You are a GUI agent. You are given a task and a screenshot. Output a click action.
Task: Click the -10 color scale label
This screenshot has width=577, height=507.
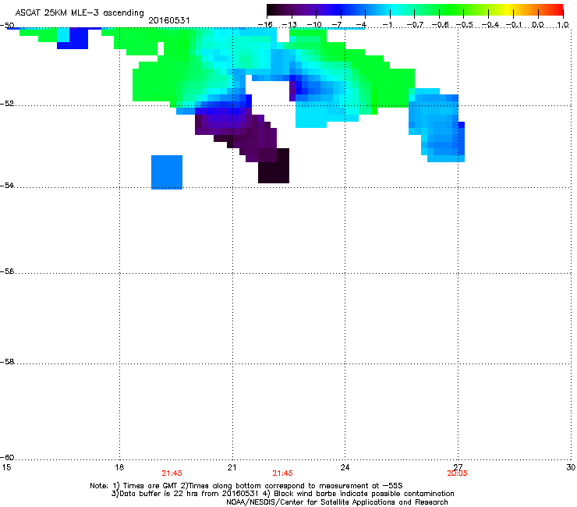[314, 25]
